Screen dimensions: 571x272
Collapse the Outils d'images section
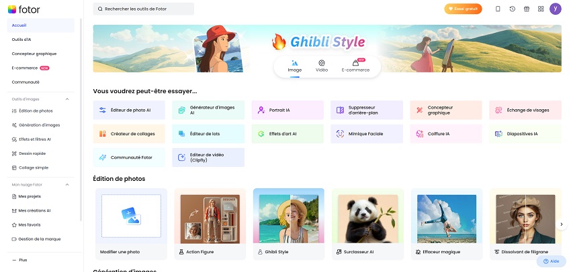67,98
